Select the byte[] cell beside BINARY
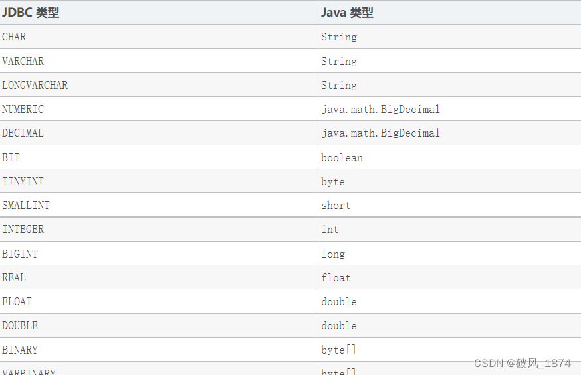The width and height of the screenshot is (581, 375). tap(449, 350)
